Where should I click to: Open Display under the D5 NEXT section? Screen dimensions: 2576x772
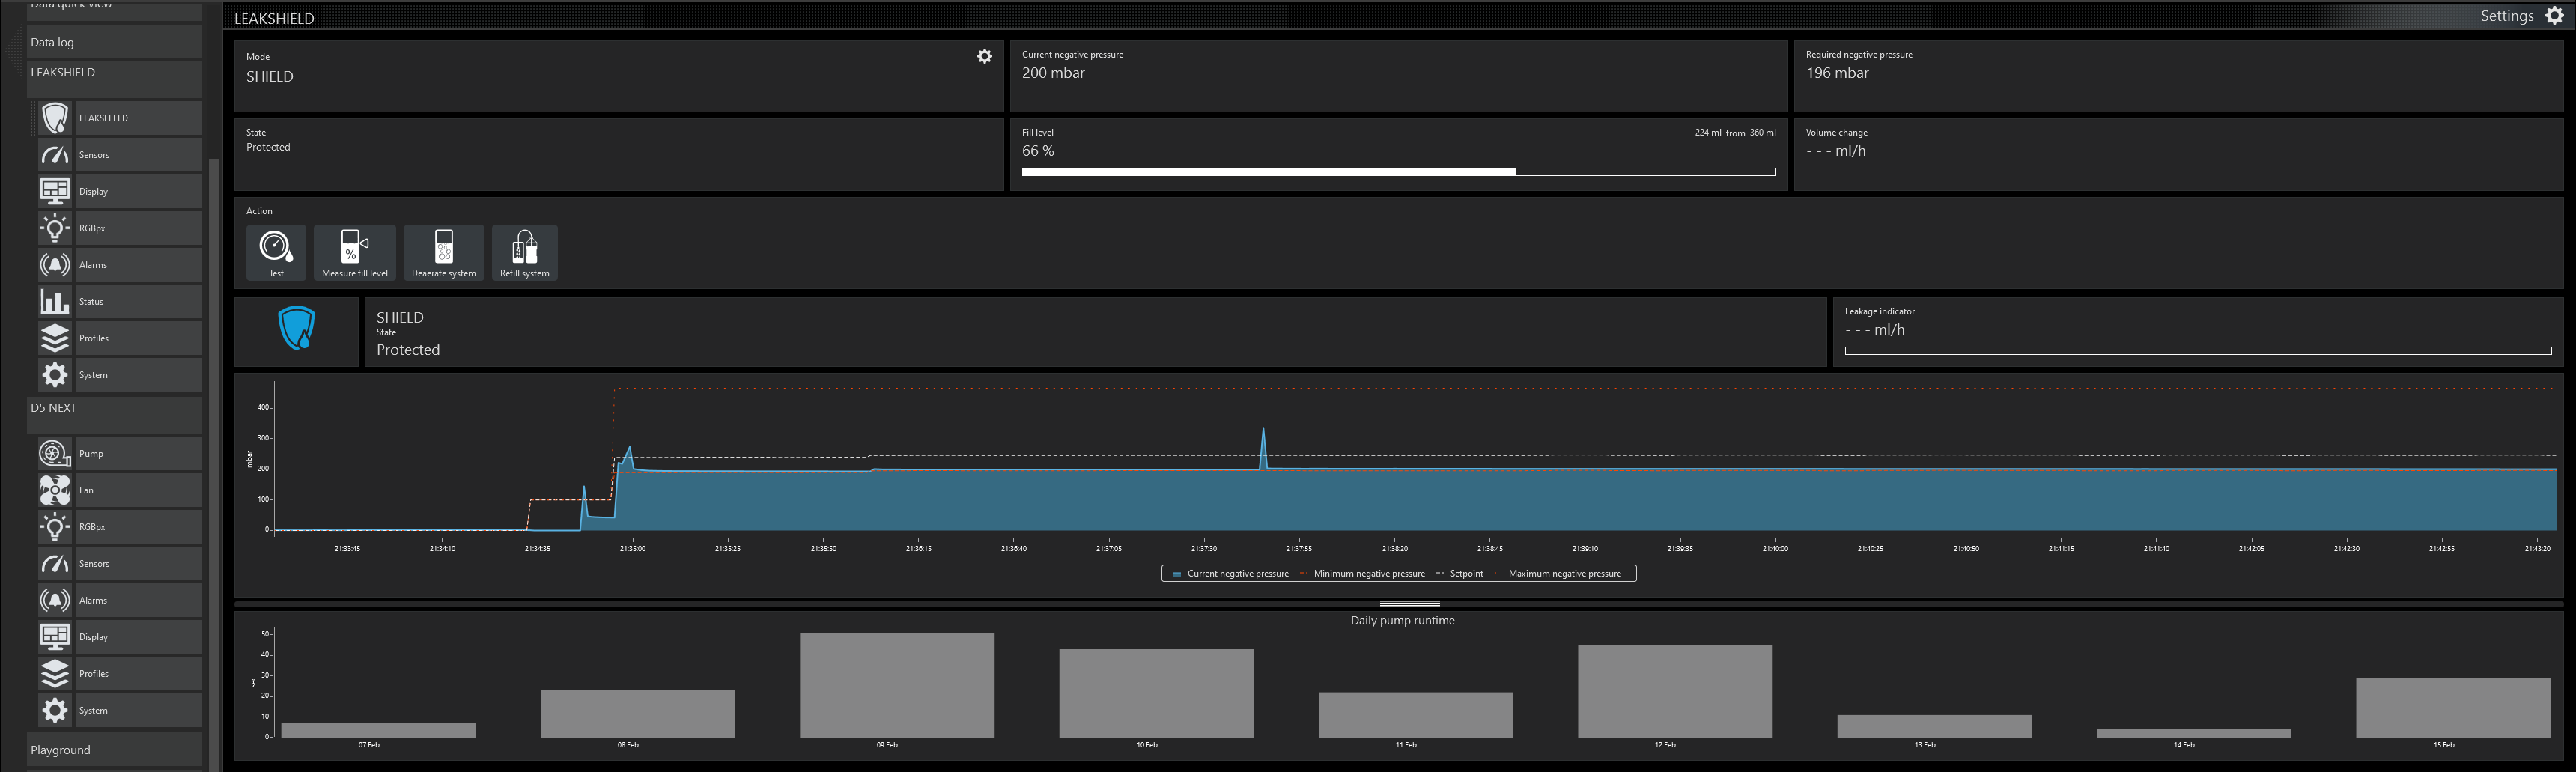119,637
